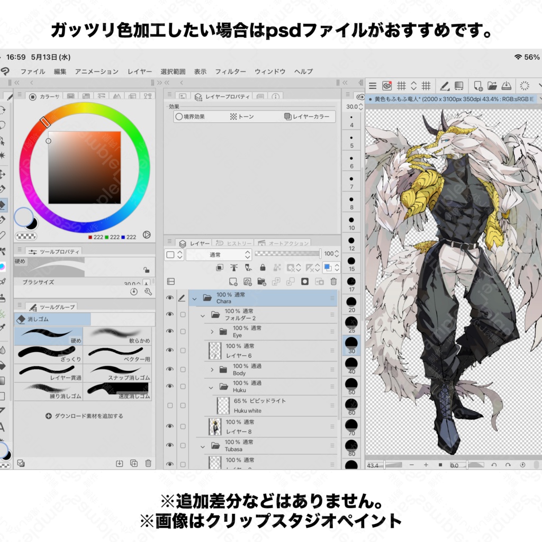Create a new vector layer
The image size is (542, 542).
pos(248,282)
